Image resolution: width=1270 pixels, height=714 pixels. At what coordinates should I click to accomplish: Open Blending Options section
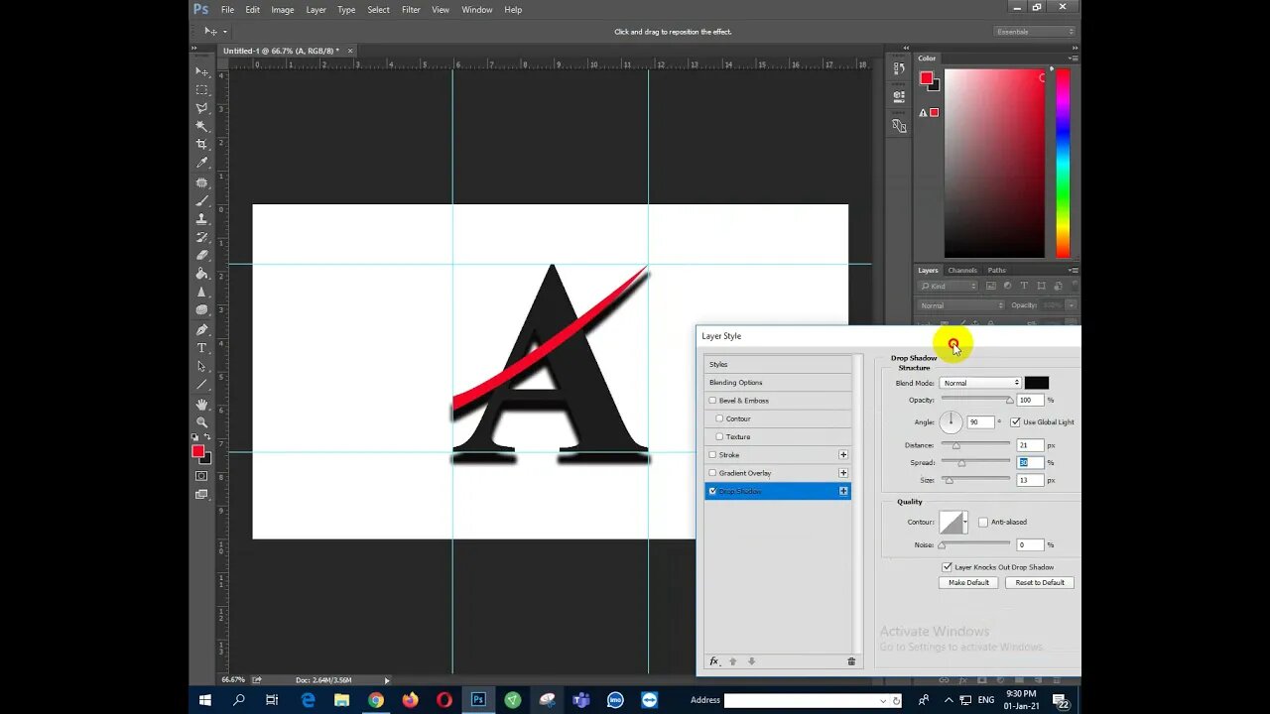778,383
